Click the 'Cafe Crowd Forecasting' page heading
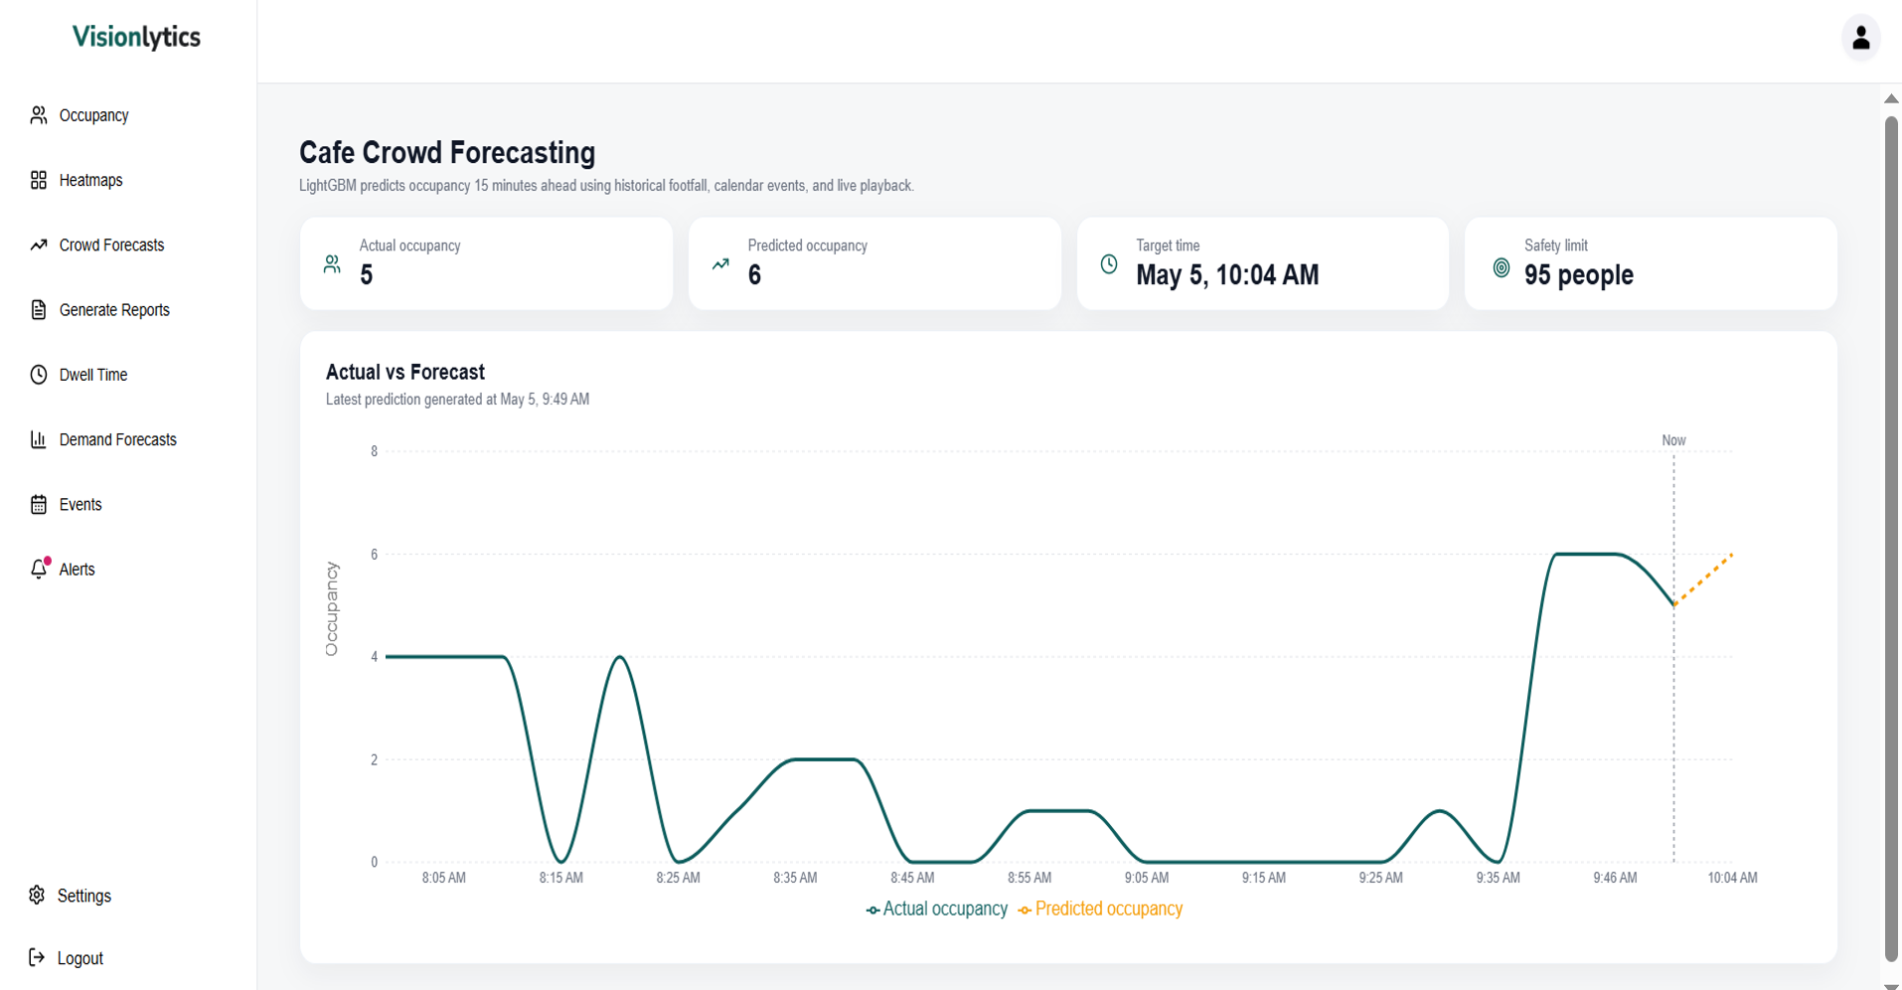Screen dimensions: 1902x990 tap(447, 152)
